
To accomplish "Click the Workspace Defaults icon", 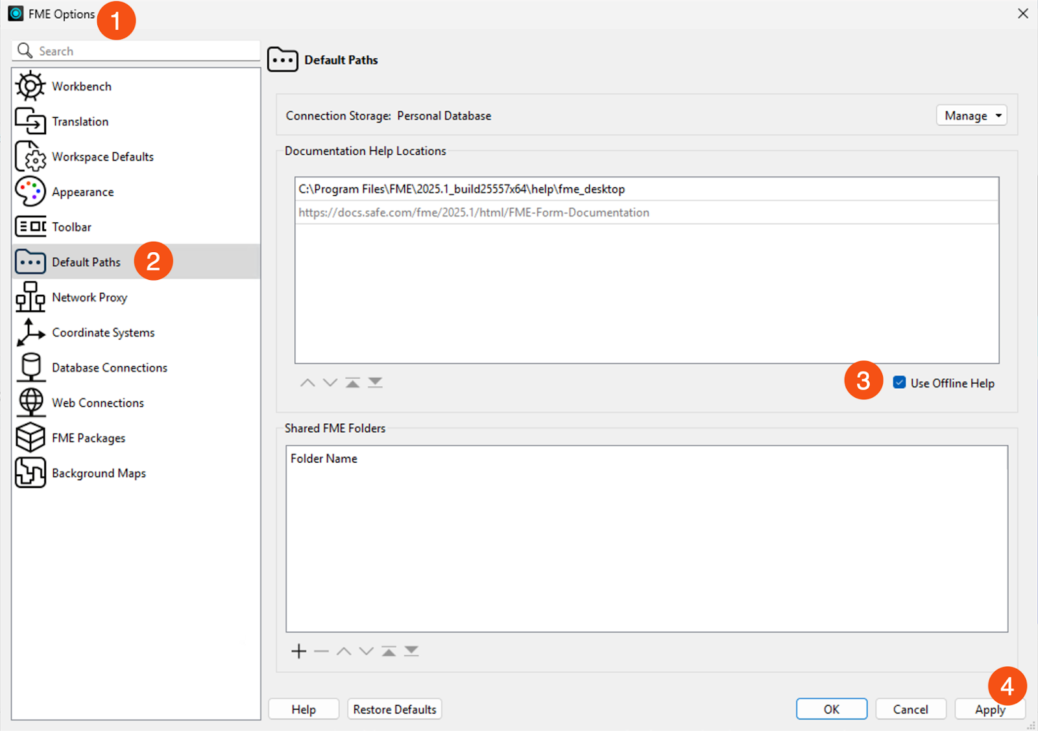I will (30, 156).
